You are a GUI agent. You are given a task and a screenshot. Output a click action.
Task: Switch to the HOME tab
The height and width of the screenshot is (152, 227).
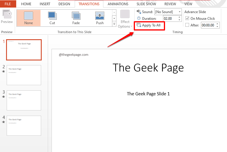26,4
